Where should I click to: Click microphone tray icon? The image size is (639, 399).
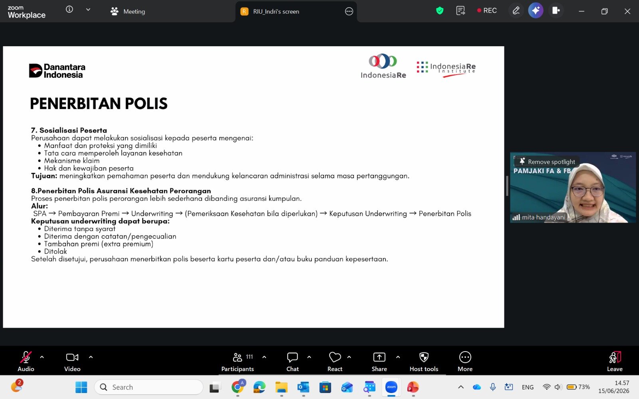[493, 387]
